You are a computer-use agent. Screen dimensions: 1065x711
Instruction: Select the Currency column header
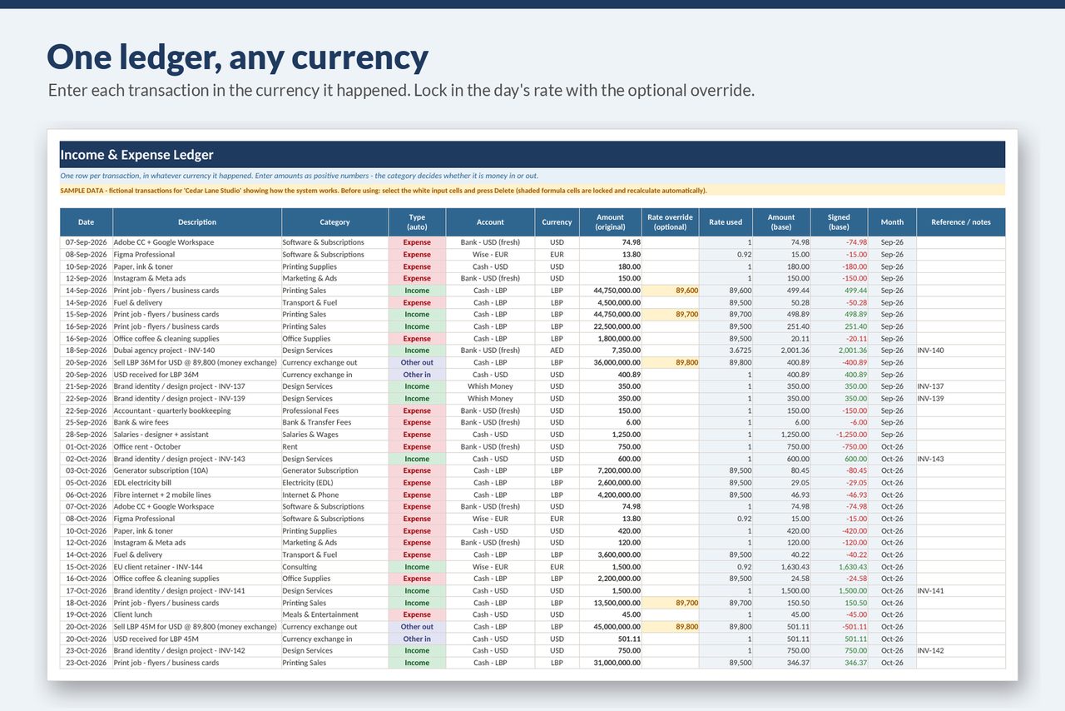(557, 222)
